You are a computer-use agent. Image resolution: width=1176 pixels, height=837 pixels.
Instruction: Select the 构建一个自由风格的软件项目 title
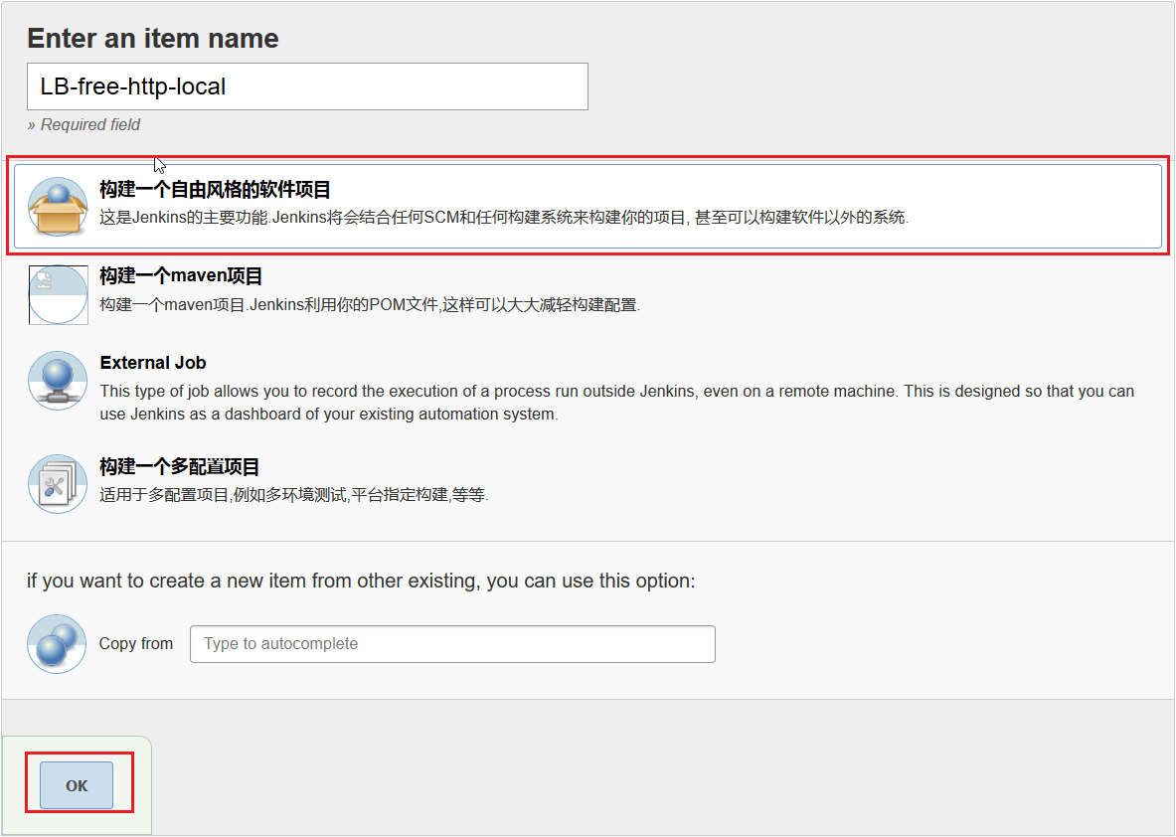pos(215,190)
